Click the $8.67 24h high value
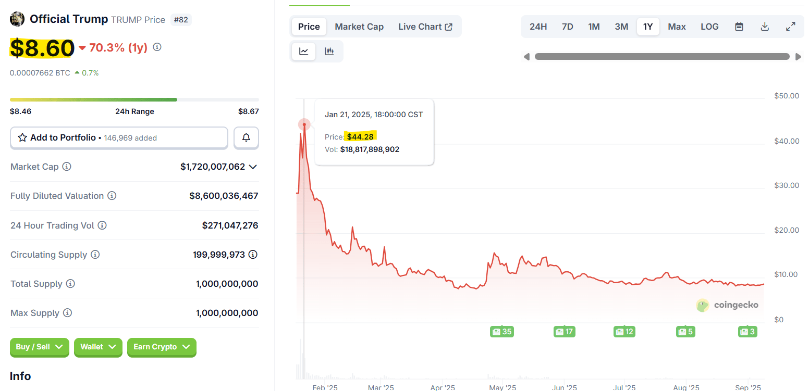 coord(249,111)
